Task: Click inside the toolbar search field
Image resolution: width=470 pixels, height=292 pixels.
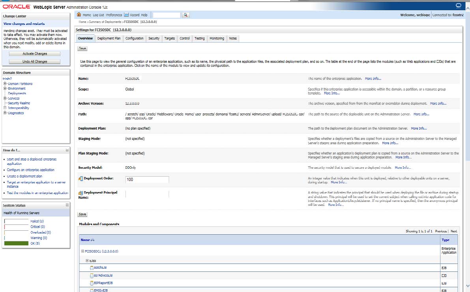Action: coord(167,15)
